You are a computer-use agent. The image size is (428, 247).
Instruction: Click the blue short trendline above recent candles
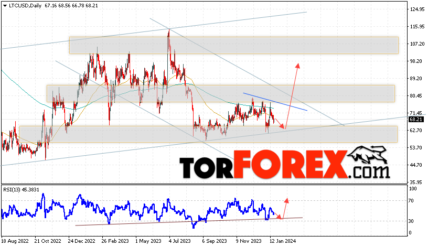[275, 102]
